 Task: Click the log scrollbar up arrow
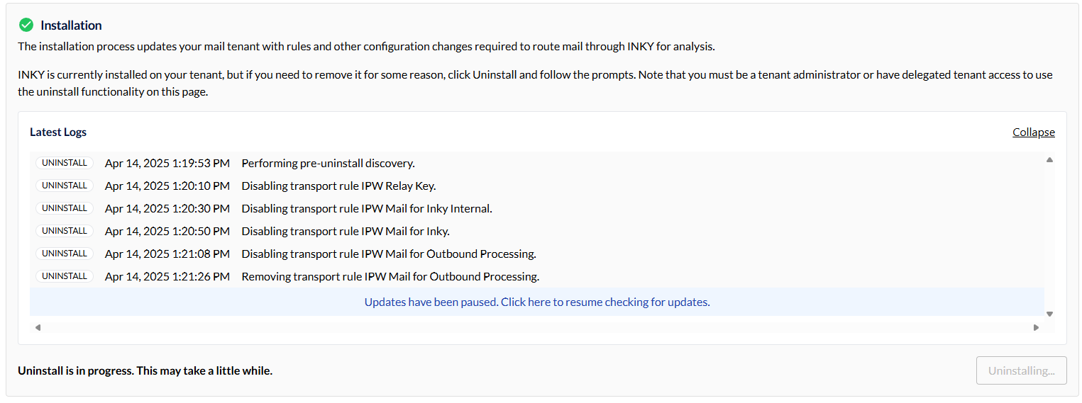click(1049, 160)
